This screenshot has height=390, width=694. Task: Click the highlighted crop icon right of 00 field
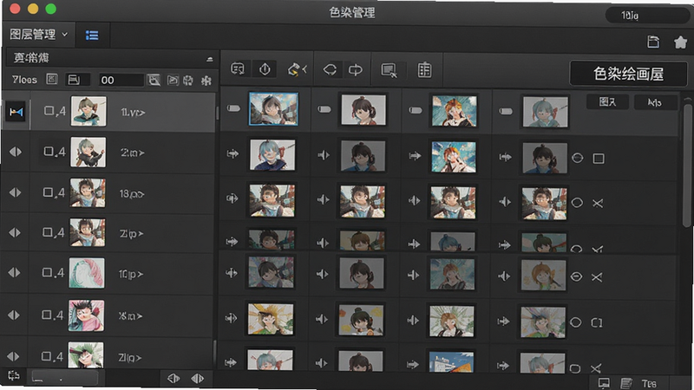tap(154, 80)
